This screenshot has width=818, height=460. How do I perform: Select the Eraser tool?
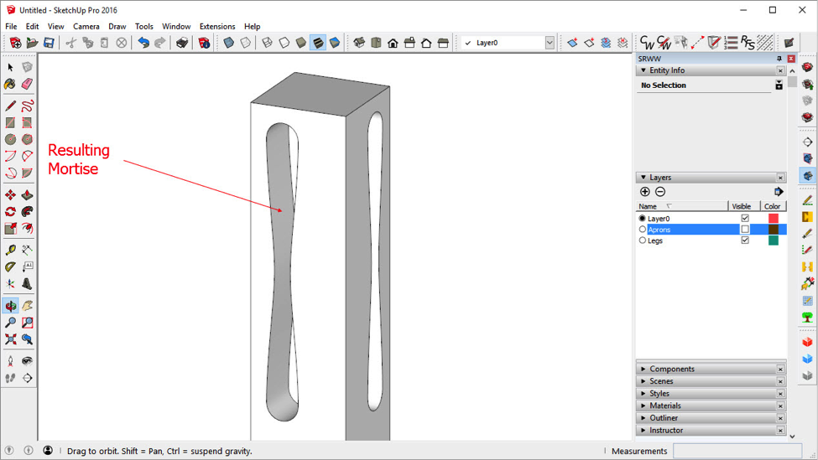(x=27, y=84)
